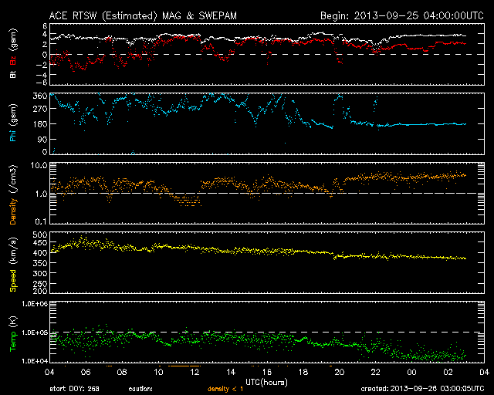Click the "16" hour label on the time axis
The width and height of the screenshot is (494, 395).
point(267,373)
